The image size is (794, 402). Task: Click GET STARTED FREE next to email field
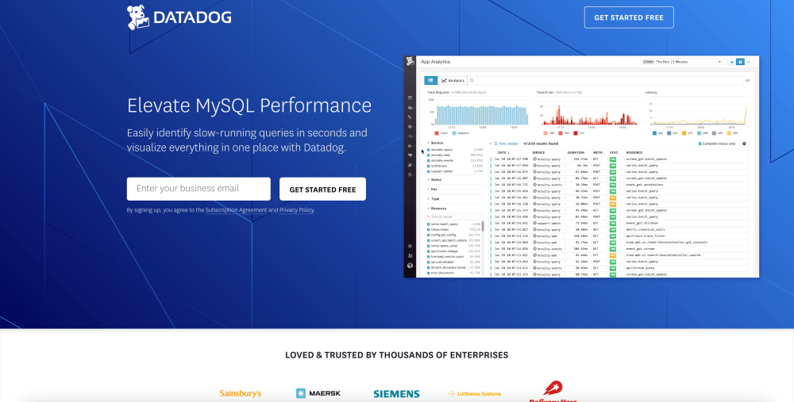(x=322, y=190)
